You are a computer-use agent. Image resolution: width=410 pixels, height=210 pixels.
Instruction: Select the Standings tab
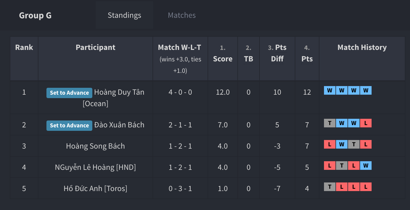[124, 15]
